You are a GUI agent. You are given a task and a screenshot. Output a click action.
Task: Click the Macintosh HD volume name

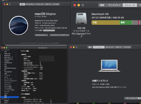click(x=100, y=14)
